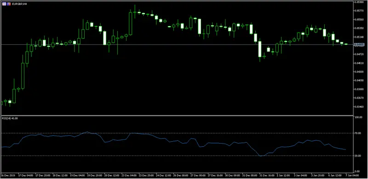Click the 0.84510 price scale label
Image resolution: width=368 pixels, height=179 pixels.
coord(359,63)
